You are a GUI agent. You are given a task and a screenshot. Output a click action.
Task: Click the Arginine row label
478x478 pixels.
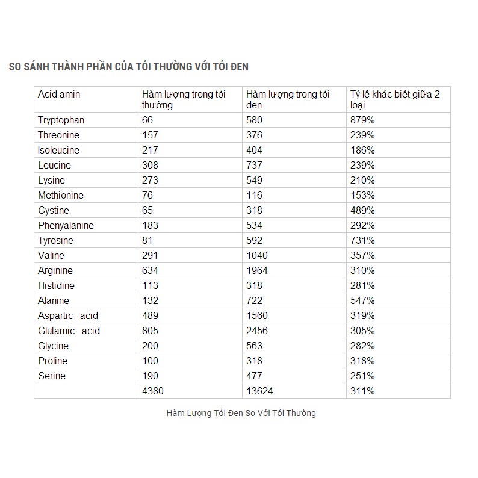pos(55,270)
